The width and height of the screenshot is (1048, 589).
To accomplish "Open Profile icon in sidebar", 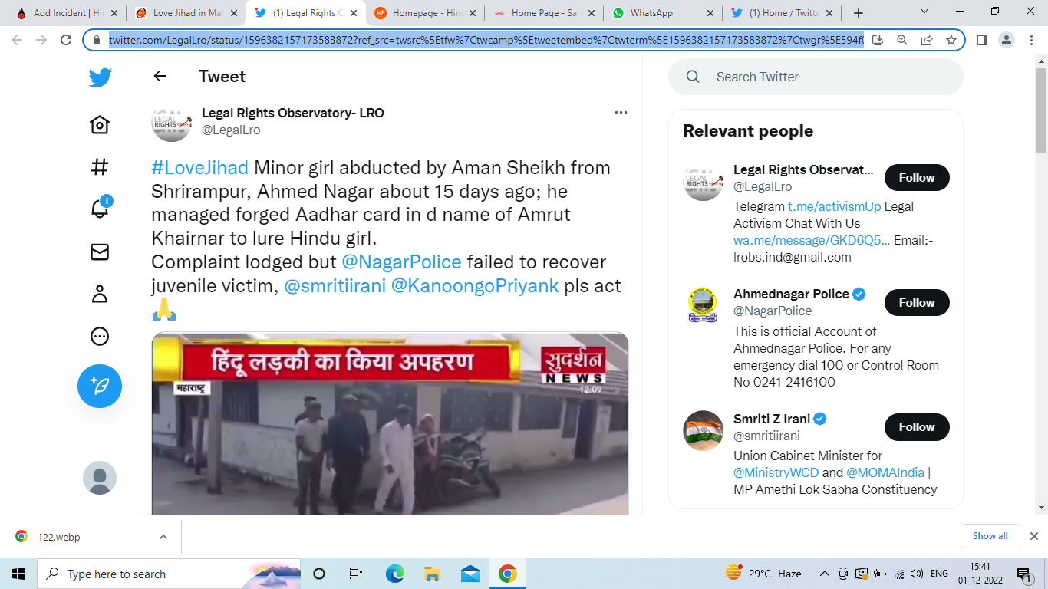I will point(100,294).
